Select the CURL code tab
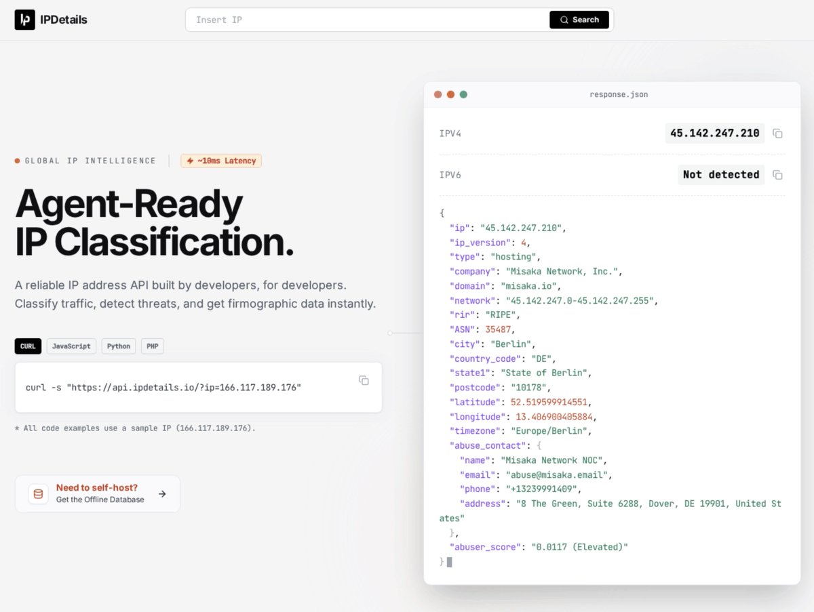The image size is (814, 612). (28, 346)
